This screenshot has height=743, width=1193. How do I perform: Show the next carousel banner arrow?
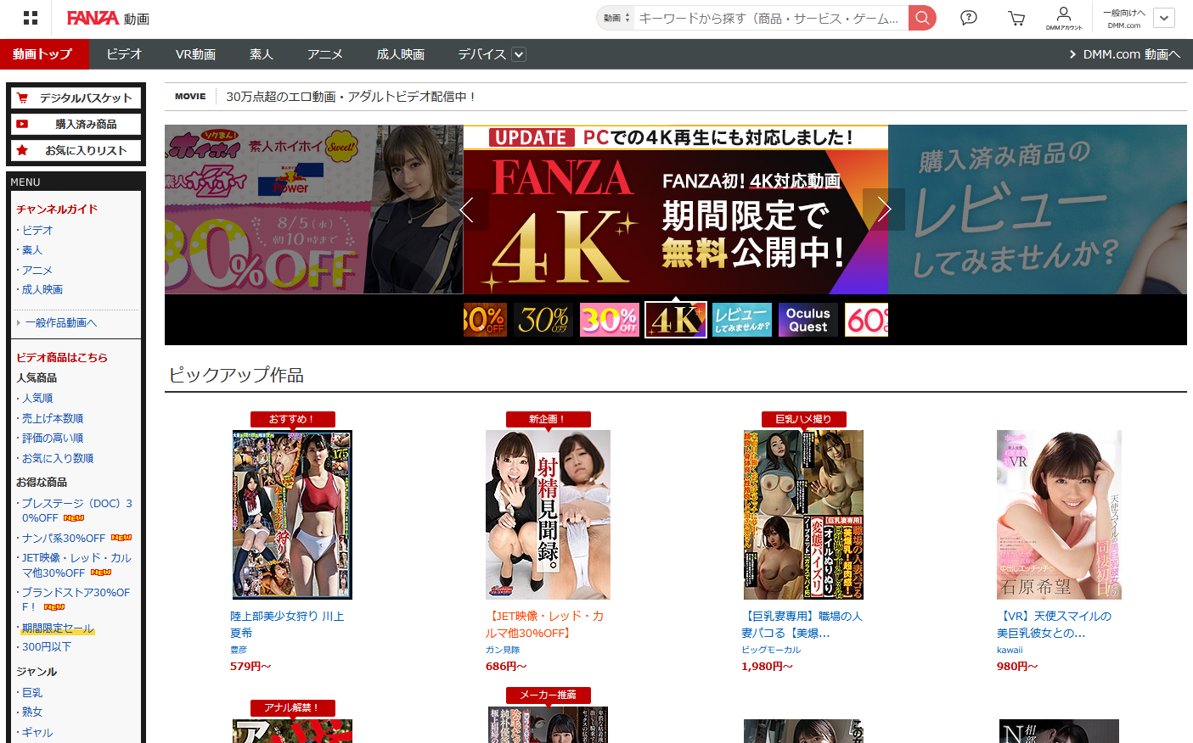pyautogui.click(x=884, y=209)
